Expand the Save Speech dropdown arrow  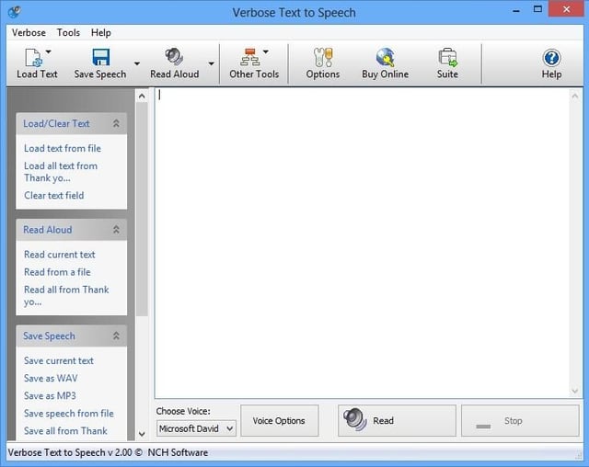137,63
